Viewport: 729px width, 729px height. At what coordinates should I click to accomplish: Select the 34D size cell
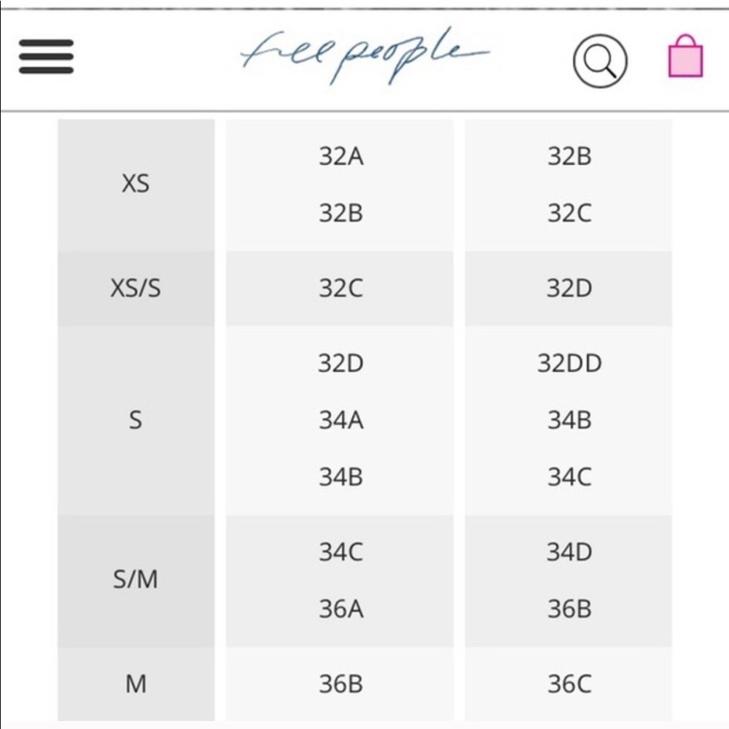(569, 552)
